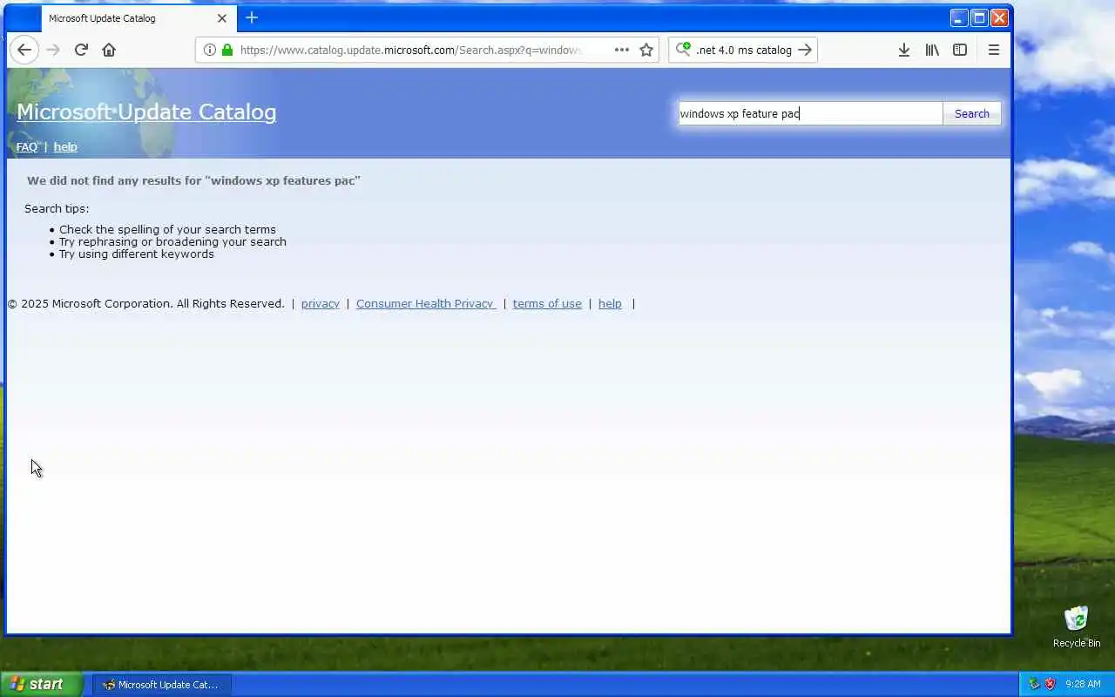This screenshot has width=1115, height=697.
Task: Click 'Try using different keywords' tip
Action: pos(136,254)
